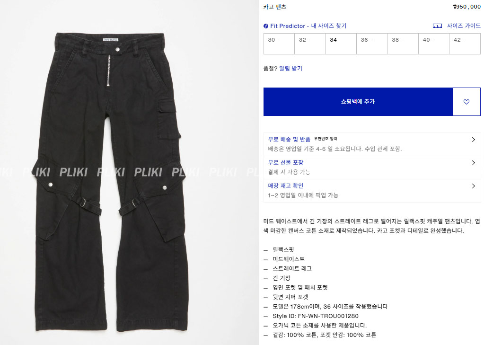Expand free gift wrapping chevron
The image size is (484, 345).
tap(474, 163)
